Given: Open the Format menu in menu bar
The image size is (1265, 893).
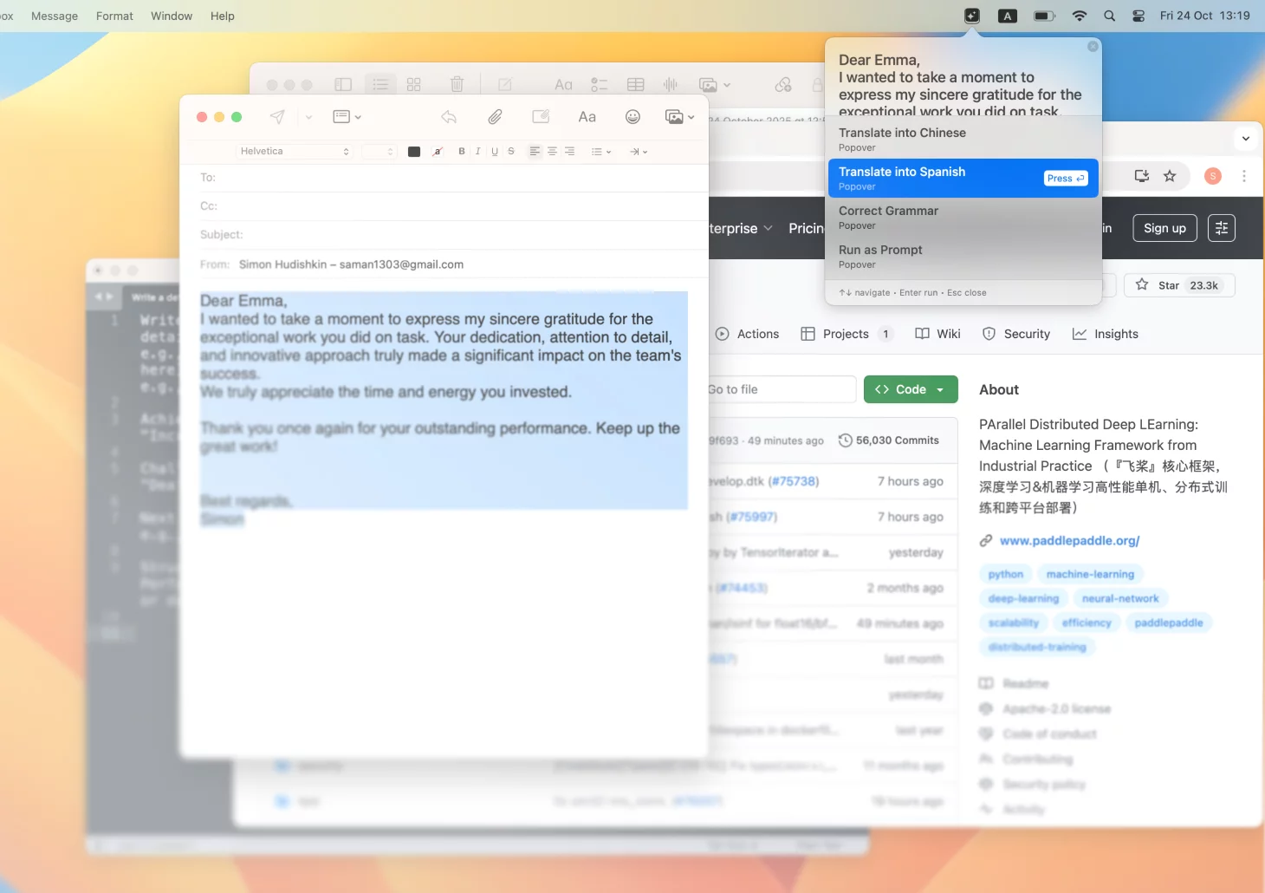Looking at the screenshot, I should [114, 16].
